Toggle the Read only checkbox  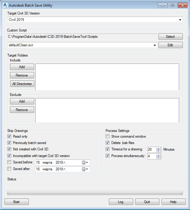[x=9, y=136]
